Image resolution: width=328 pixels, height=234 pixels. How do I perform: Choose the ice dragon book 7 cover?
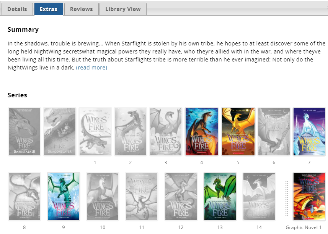pos(309,132)
